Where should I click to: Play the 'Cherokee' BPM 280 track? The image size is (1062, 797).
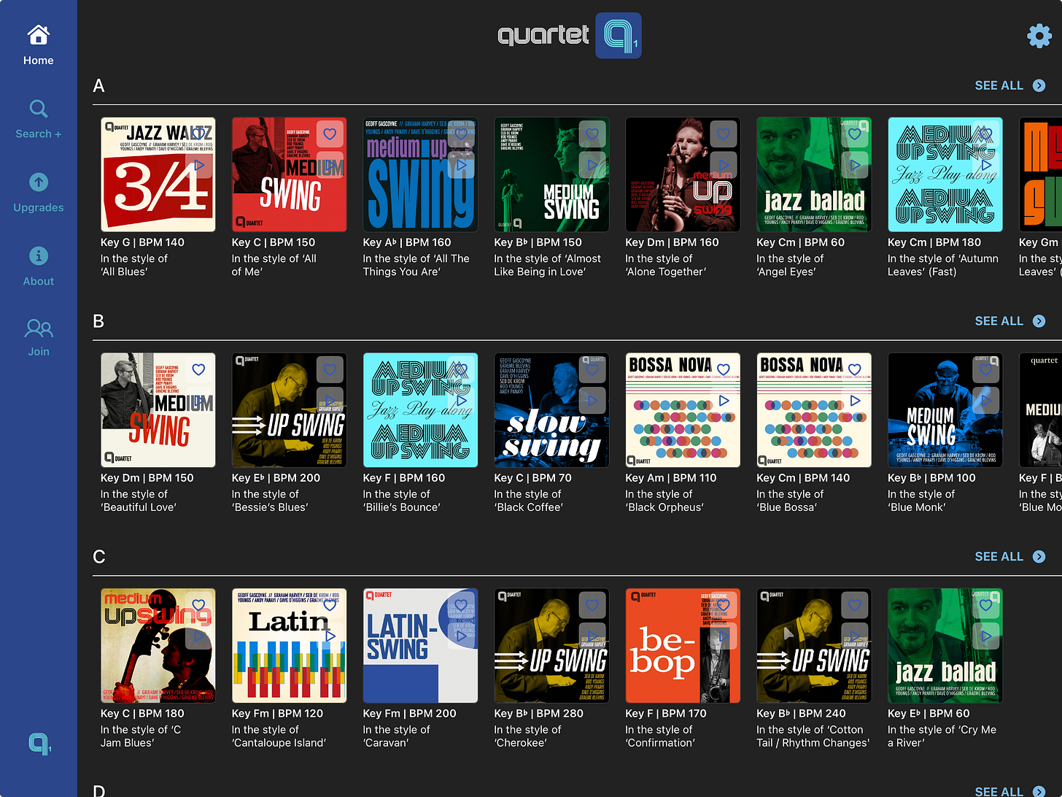coord(592,637)
